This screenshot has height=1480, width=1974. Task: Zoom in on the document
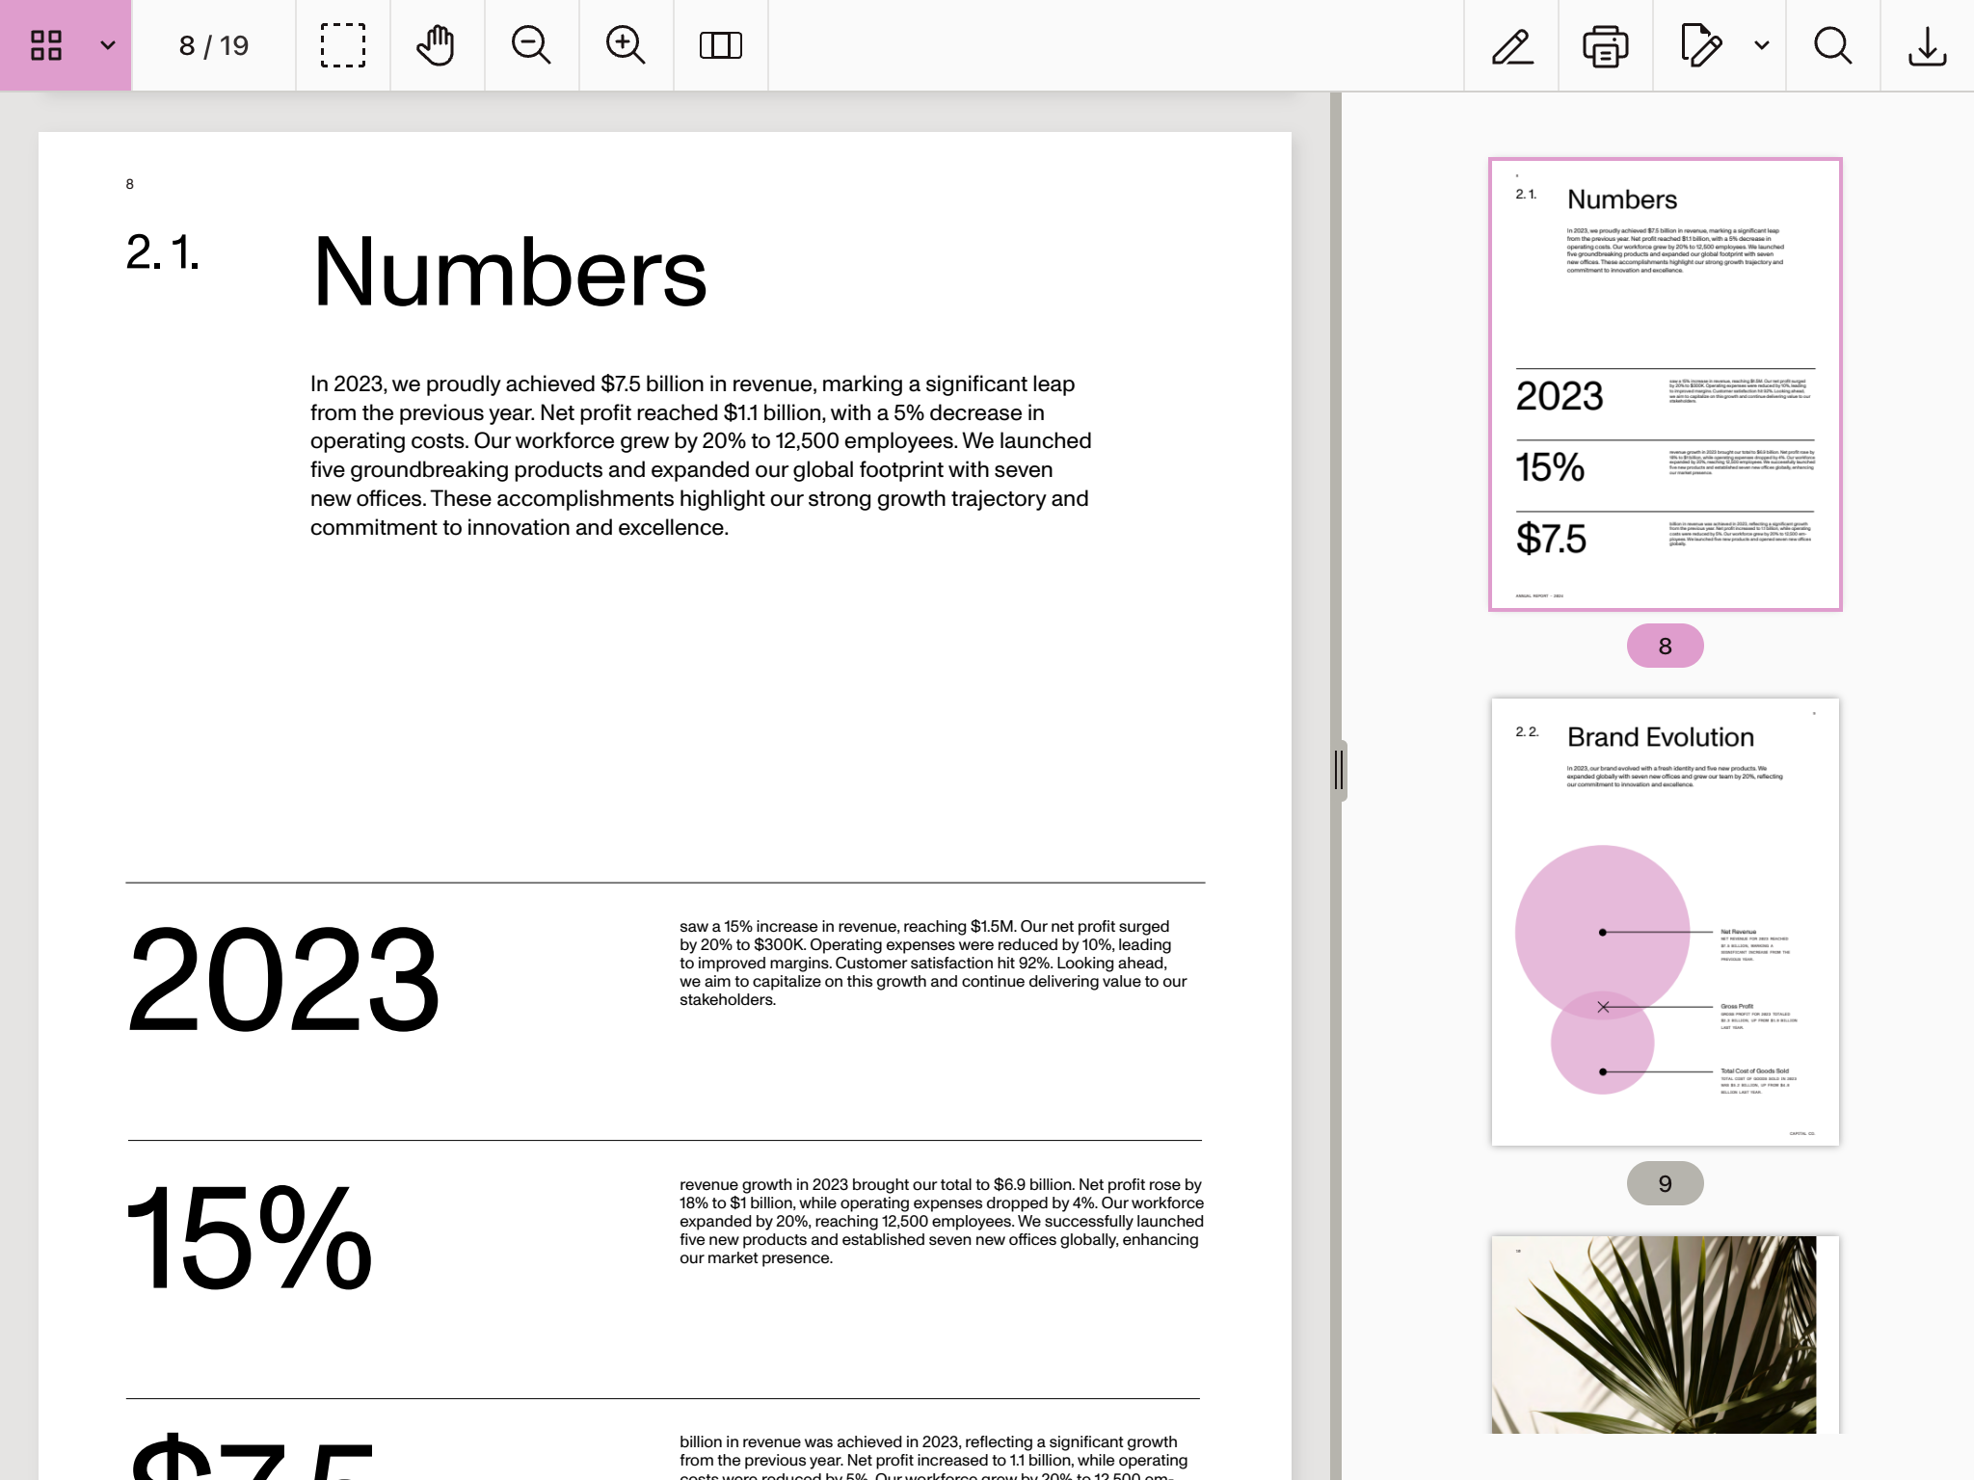pyautogui.click(x=626, y=45)
